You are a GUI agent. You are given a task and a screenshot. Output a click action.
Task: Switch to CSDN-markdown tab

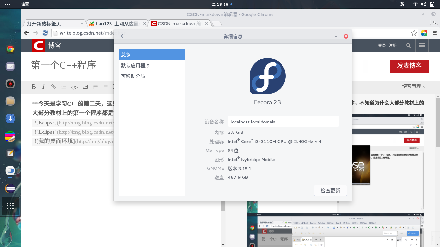pyautogui.click(x=179, y=23)
